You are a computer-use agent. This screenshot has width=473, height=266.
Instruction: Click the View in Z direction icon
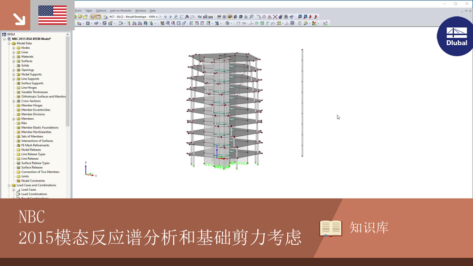coord(202,23)
